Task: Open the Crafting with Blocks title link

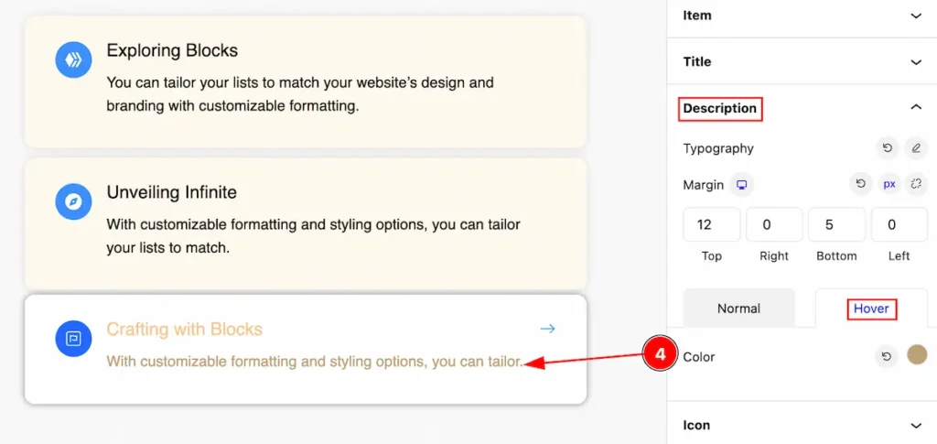Action: click(x=184, y=330)
